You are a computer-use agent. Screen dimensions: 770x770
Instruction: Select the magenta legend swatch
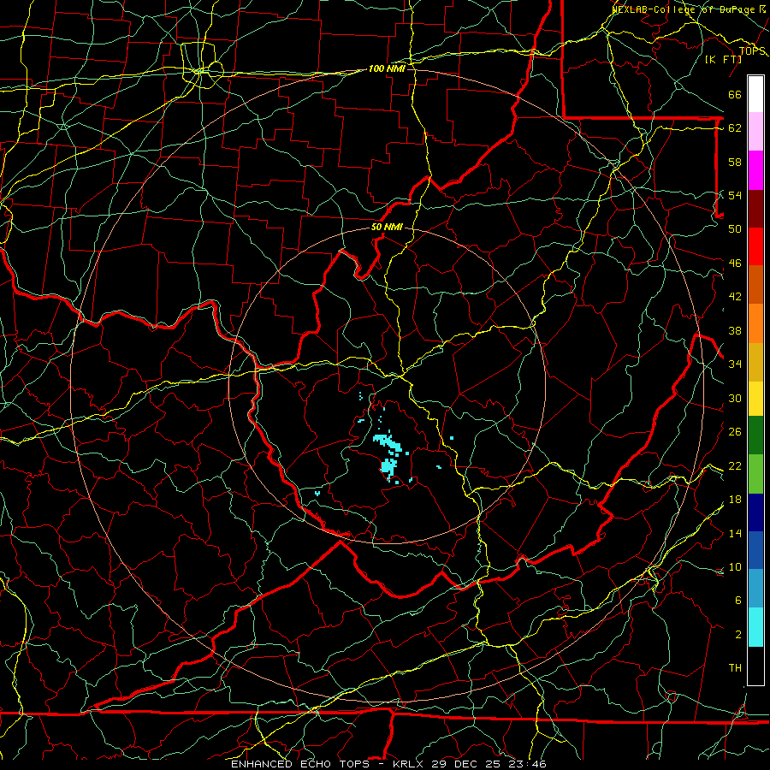pos(755,170)
